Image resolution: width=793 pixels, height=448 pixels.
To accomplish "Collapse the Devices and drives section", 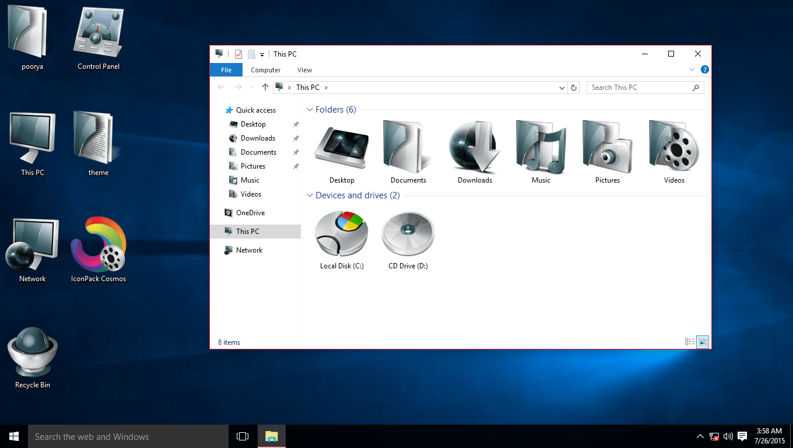I will click(310, 195).
